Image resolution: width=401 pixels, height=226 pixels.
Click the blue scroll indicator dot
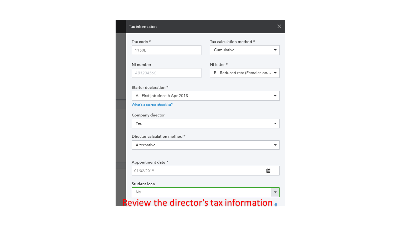(x=276, y=204)
